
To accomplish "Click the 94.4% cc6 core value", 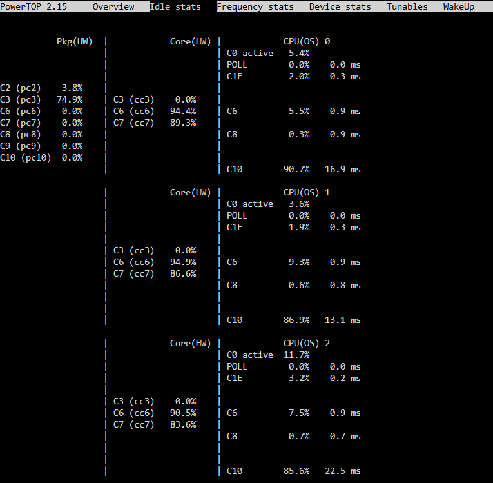I will [x=183, y=111].
